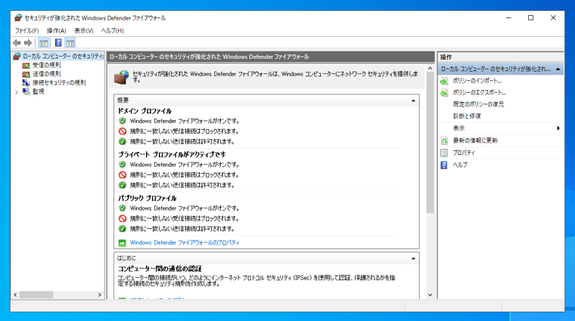Click the 監視 tree icon
This screenshot has width=575, height=321.
tap(26, 91)
